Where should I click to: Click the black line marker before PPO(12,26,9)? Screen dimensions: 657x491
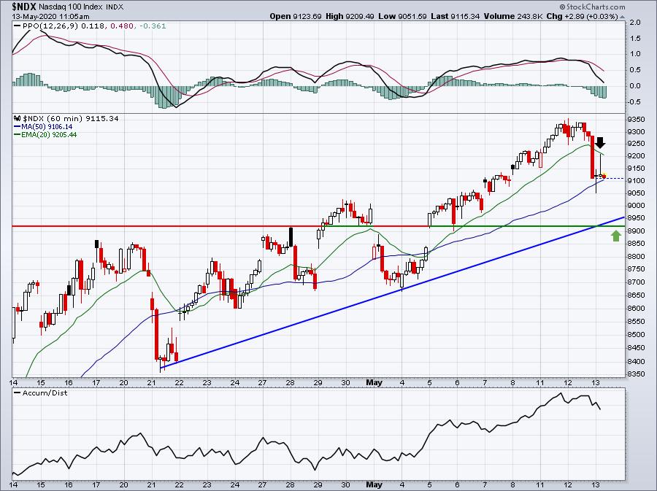18,26
